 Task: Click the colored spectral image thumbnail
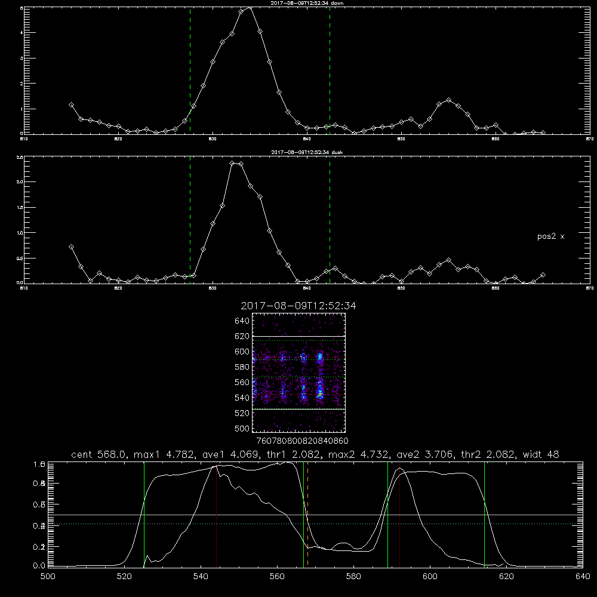[x=299, y=373]
